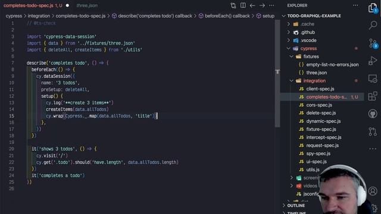Go back with the left arrow
This screenshot has width=381, height=214.
point(252,5)
